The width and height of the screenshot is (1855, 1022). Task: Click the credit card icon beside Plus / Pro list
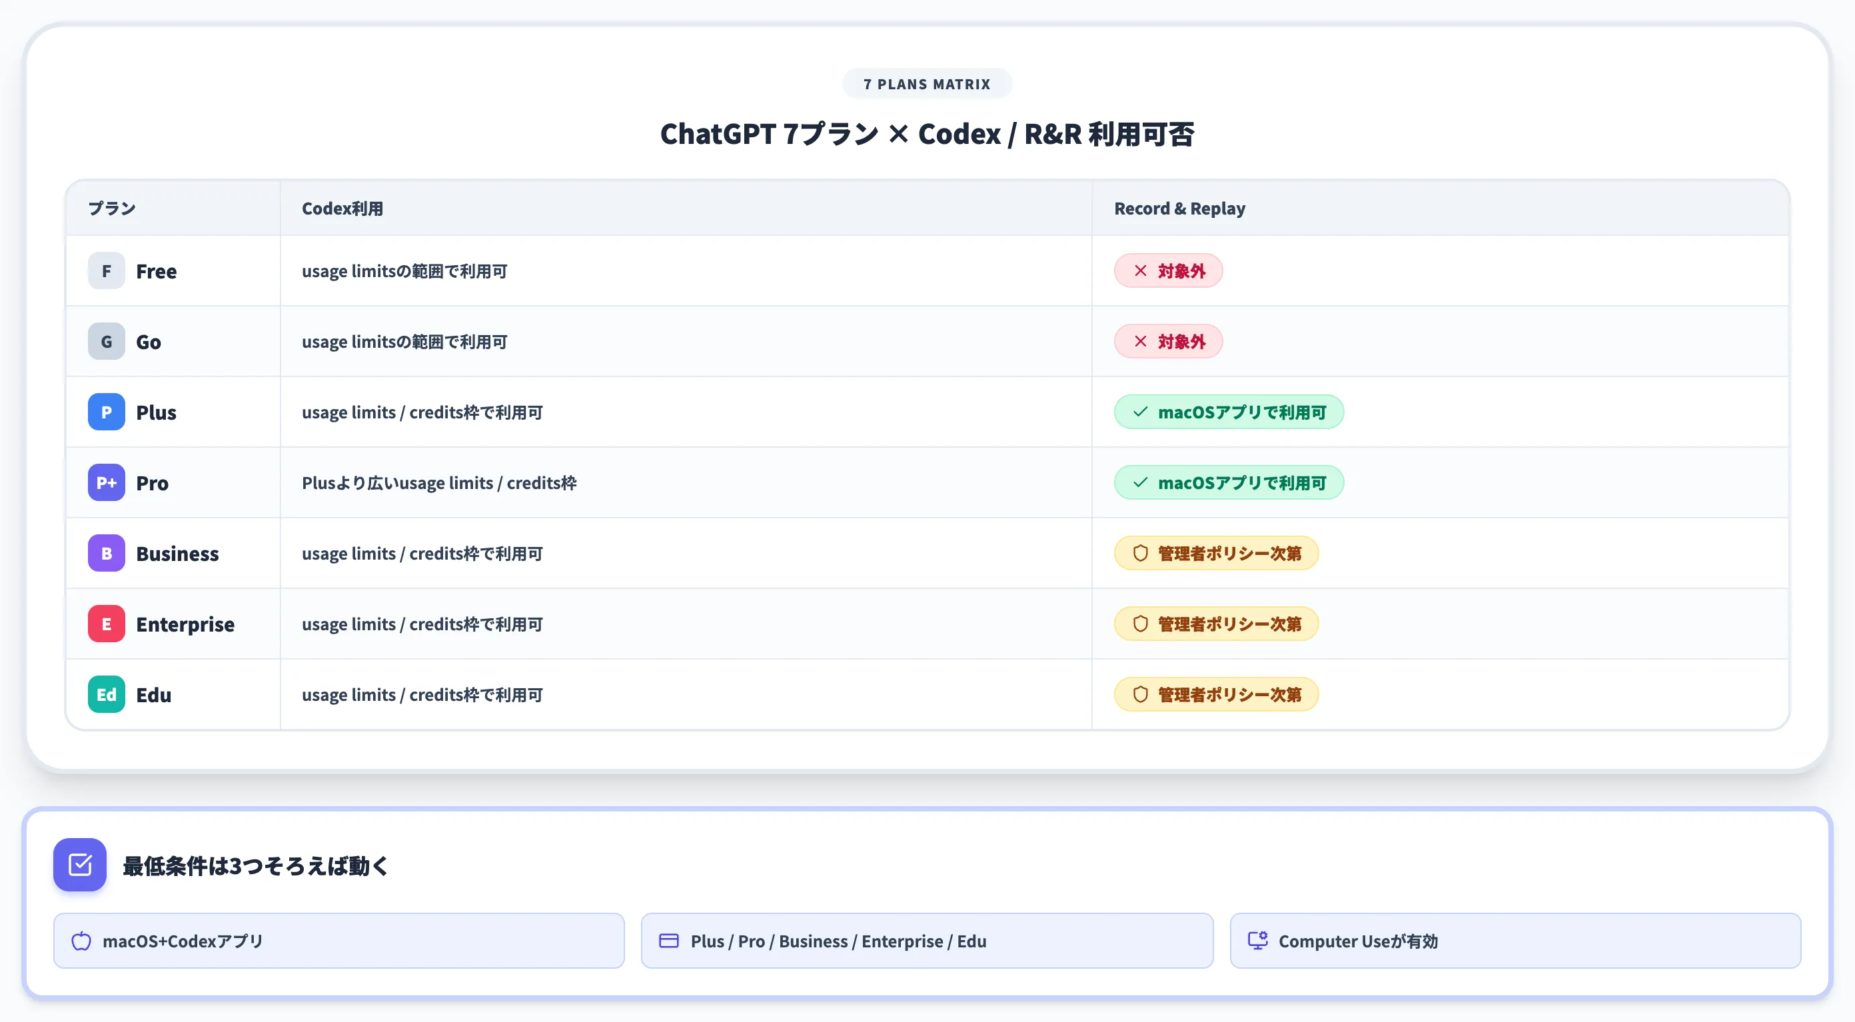tap(669, 941)
